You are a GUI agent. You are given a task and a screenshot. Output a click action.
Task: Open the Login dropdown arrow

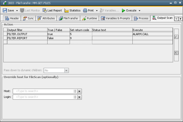(79, 97)
